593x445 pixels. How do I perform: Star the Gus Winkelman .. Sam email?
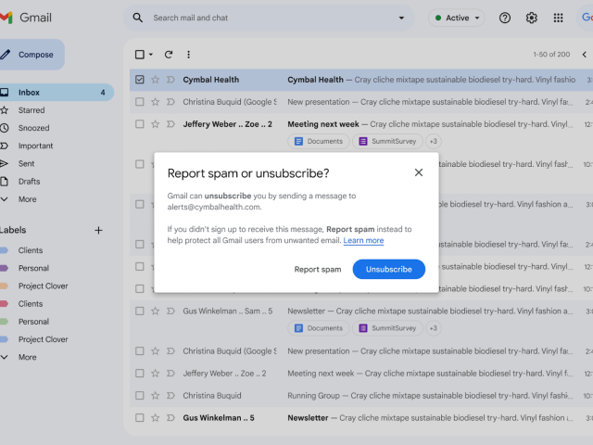[155, 311]
